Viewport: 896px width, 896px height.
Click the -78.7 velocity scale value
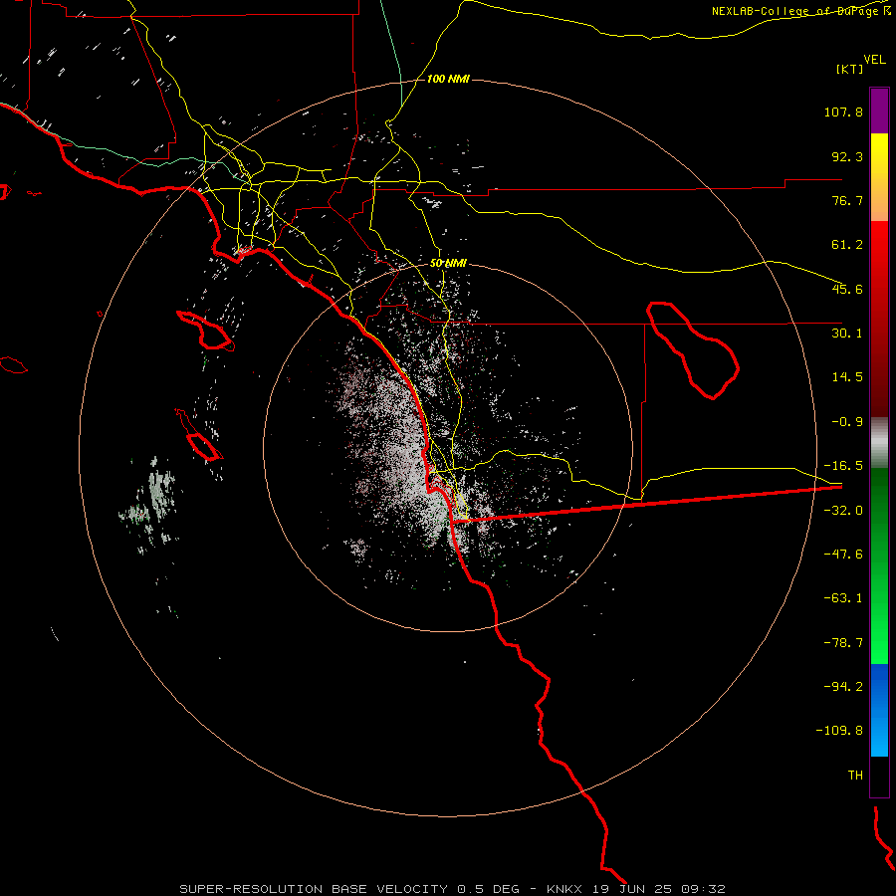843,643
